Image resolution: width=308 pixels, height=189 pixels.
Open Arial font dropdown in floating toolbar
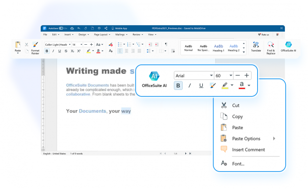[211, 75]
